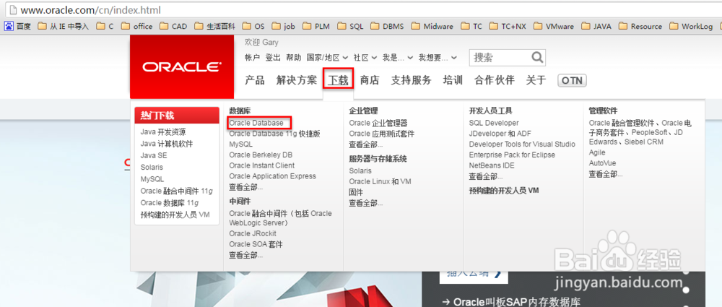This screenshot has width=722, height=307.
Task: Open the Resource bookmark folder
Action: (x=640, y=26)
